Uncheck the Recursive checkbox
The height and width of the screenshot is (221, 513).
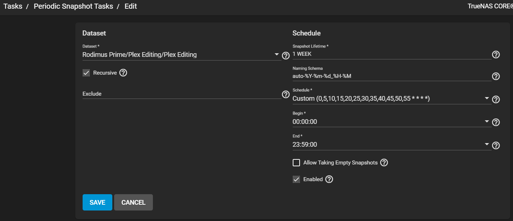coord(86,73)
